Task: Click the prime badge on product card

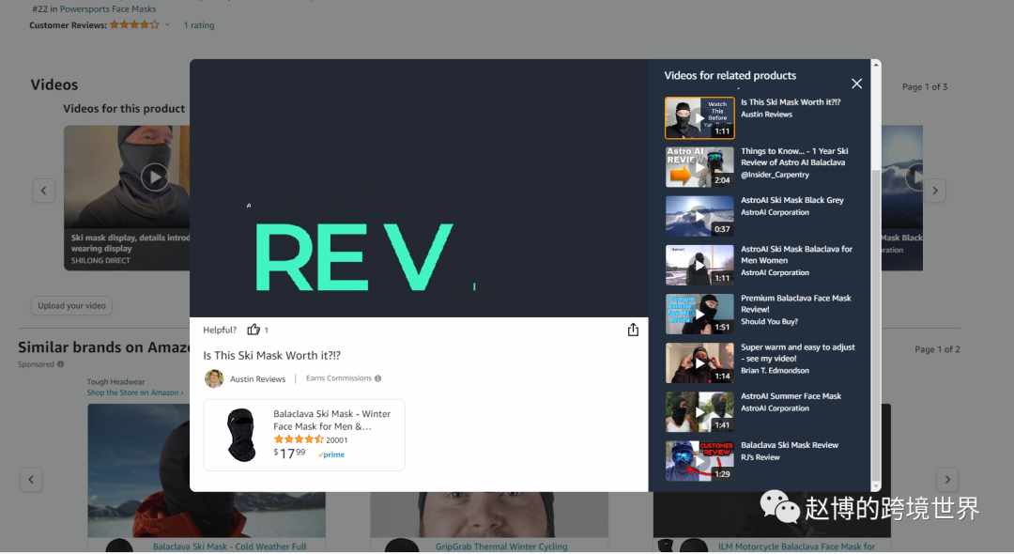Action: (x=331, y=455)
